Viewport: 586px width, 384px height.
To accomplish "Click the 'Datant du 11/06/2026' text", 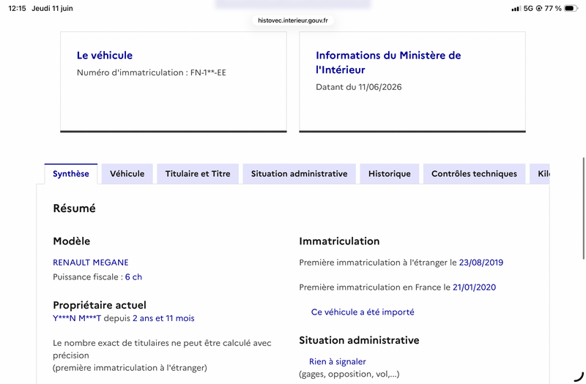I will [359, 87].
